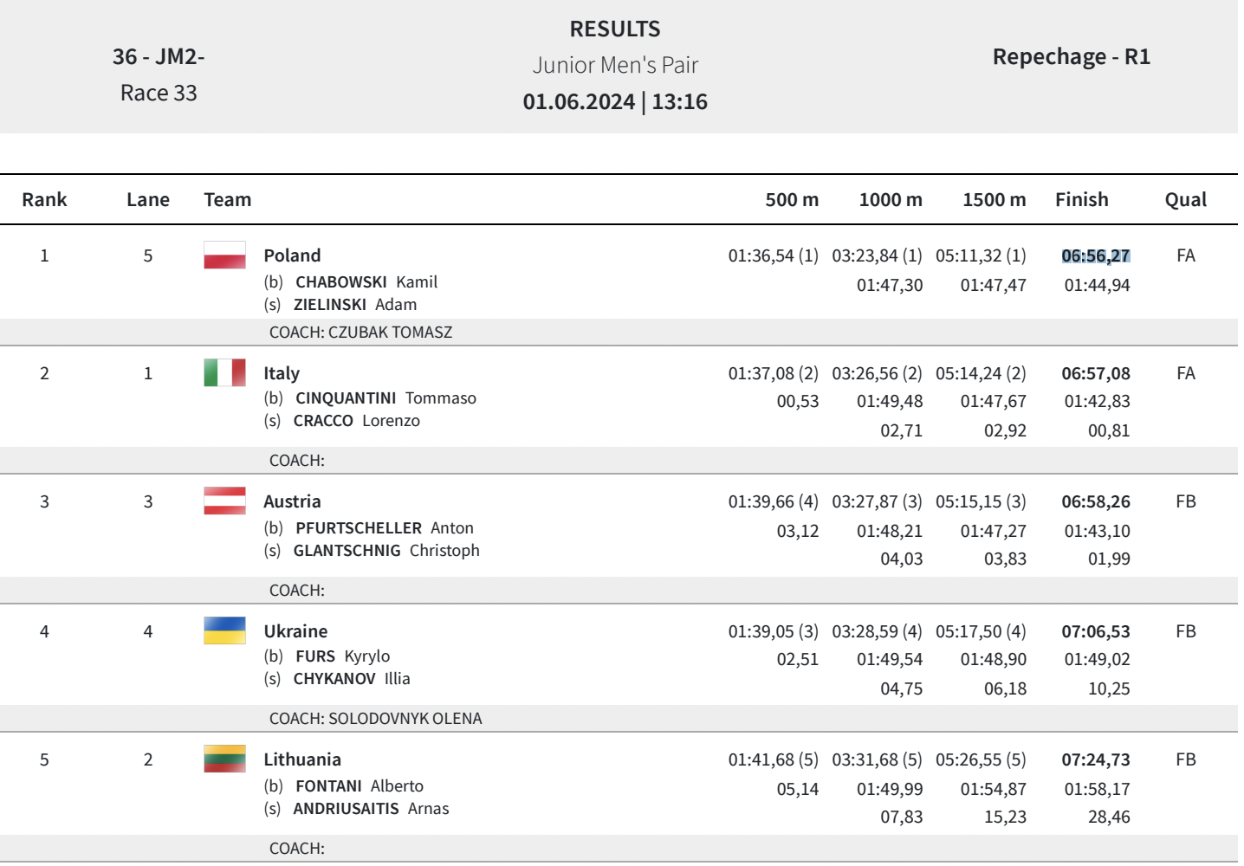Click the Italy flag icon

(224, 372)
